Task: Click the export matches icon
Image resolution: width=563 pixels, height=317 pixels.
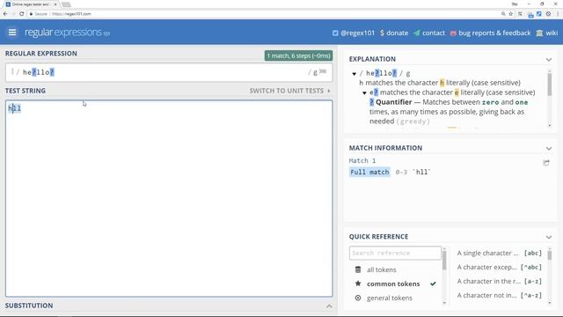Action: tap(546, 162)
